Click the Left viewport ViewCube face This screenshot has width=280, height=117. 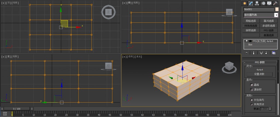(x=108, y=66)
